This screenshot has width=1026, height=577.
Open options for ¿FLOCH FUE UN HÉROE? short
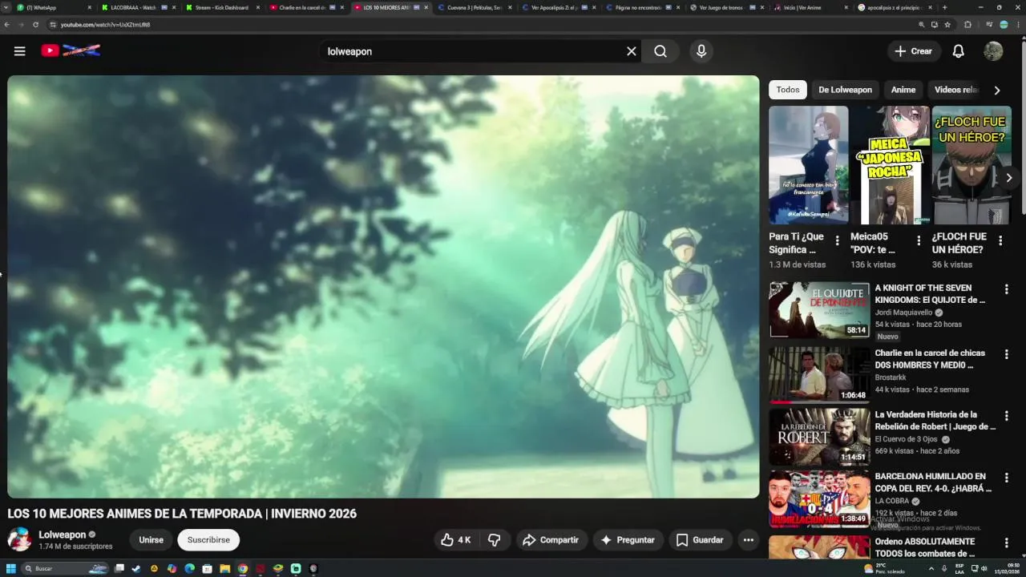pyautogui.click(x=1000, y=240)
